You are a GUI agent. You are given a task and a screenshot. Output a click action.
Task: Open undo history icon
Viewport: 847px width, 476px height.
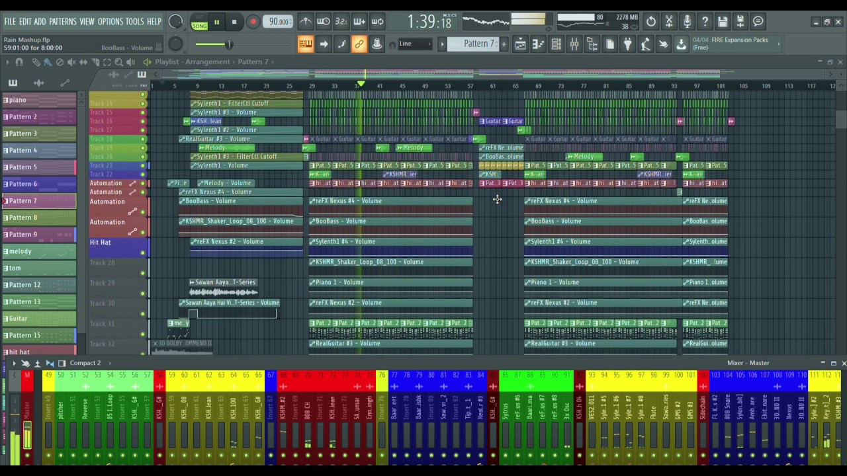651,22
